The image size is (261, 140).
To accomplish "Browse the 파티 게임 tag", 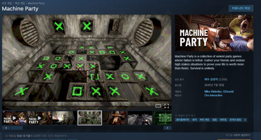I will pos(205,120).
